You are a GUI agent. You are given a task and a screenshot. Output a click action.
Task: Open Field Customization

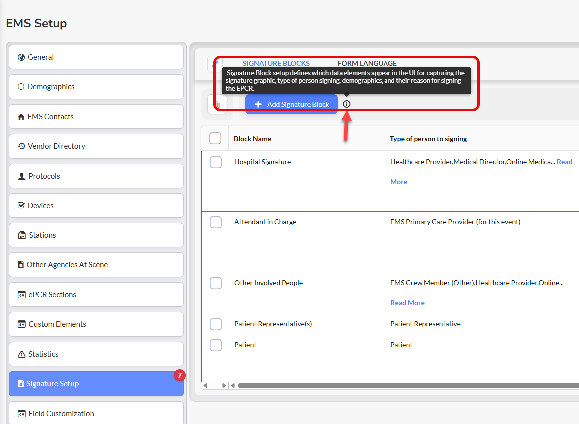(96, 413)
